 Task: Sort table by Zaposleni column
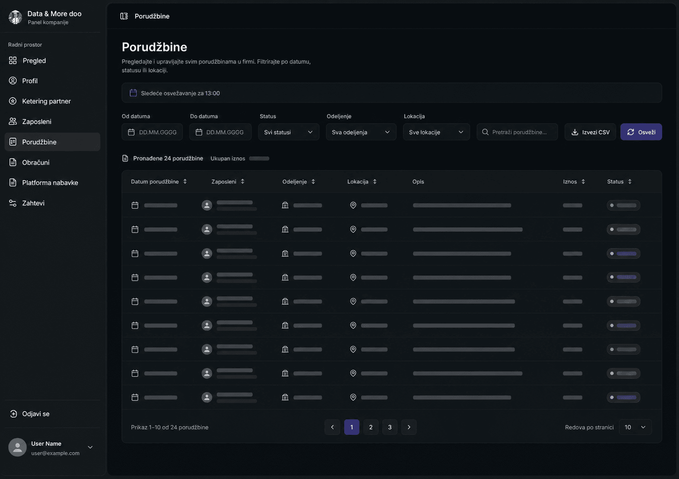point(228,182)
